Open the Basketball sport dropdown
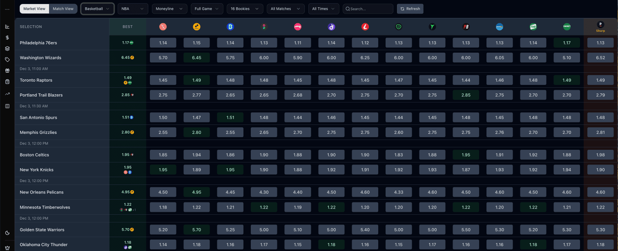This screenshot has width=618, height=251. click(x=97, y=9)
